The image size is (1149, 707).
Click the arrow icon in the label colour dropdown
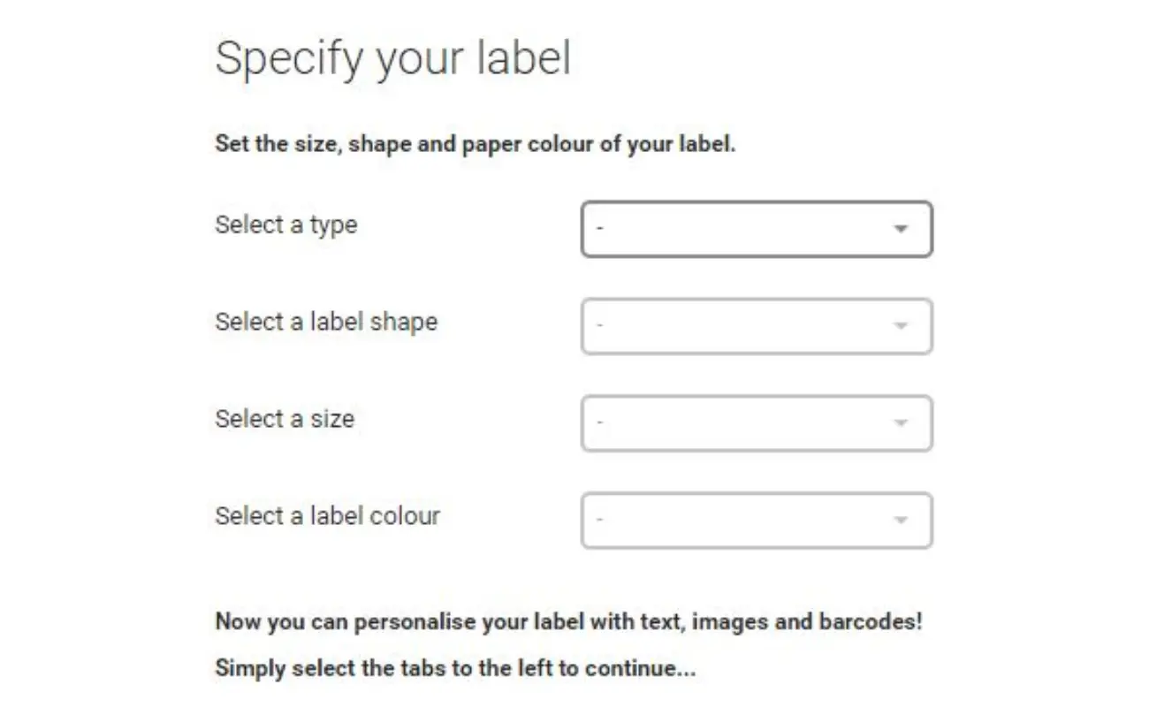click(x=901, y=521)
